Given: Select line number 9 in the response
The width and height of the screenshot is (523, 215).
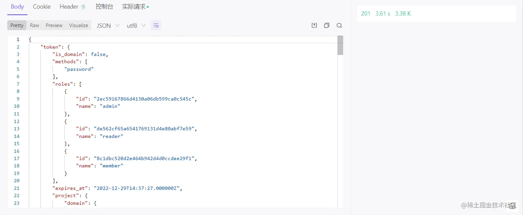Looking at the screenshot, I should pyautogui.click(x=18, y=99).
